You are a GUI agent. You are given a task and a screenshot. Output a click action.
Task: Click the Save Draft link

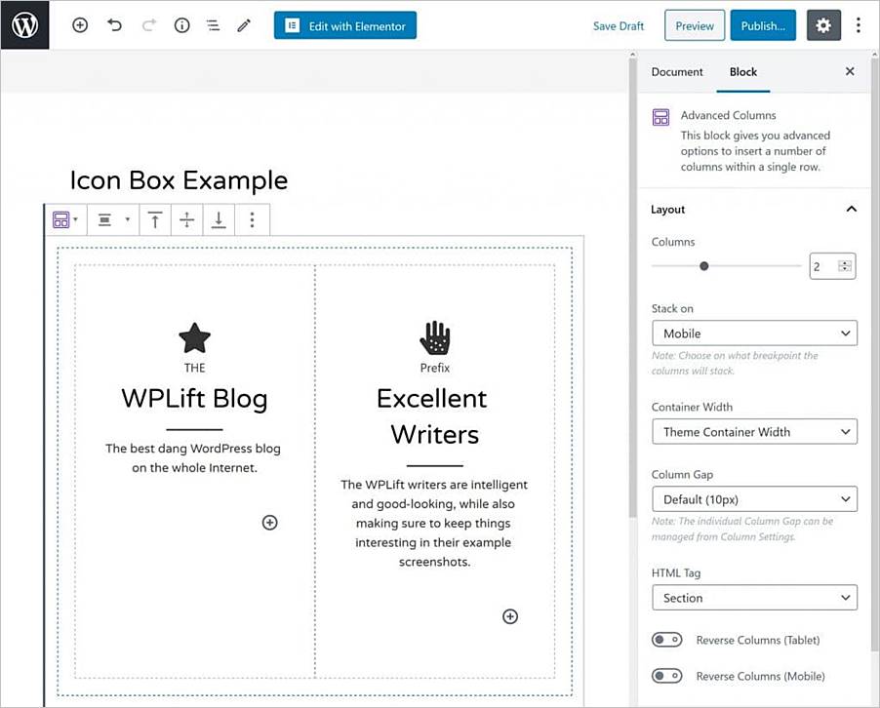pos(619,26)
